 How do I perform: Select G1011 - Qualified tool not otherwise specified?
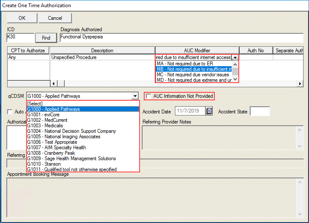tap(72, 169)
